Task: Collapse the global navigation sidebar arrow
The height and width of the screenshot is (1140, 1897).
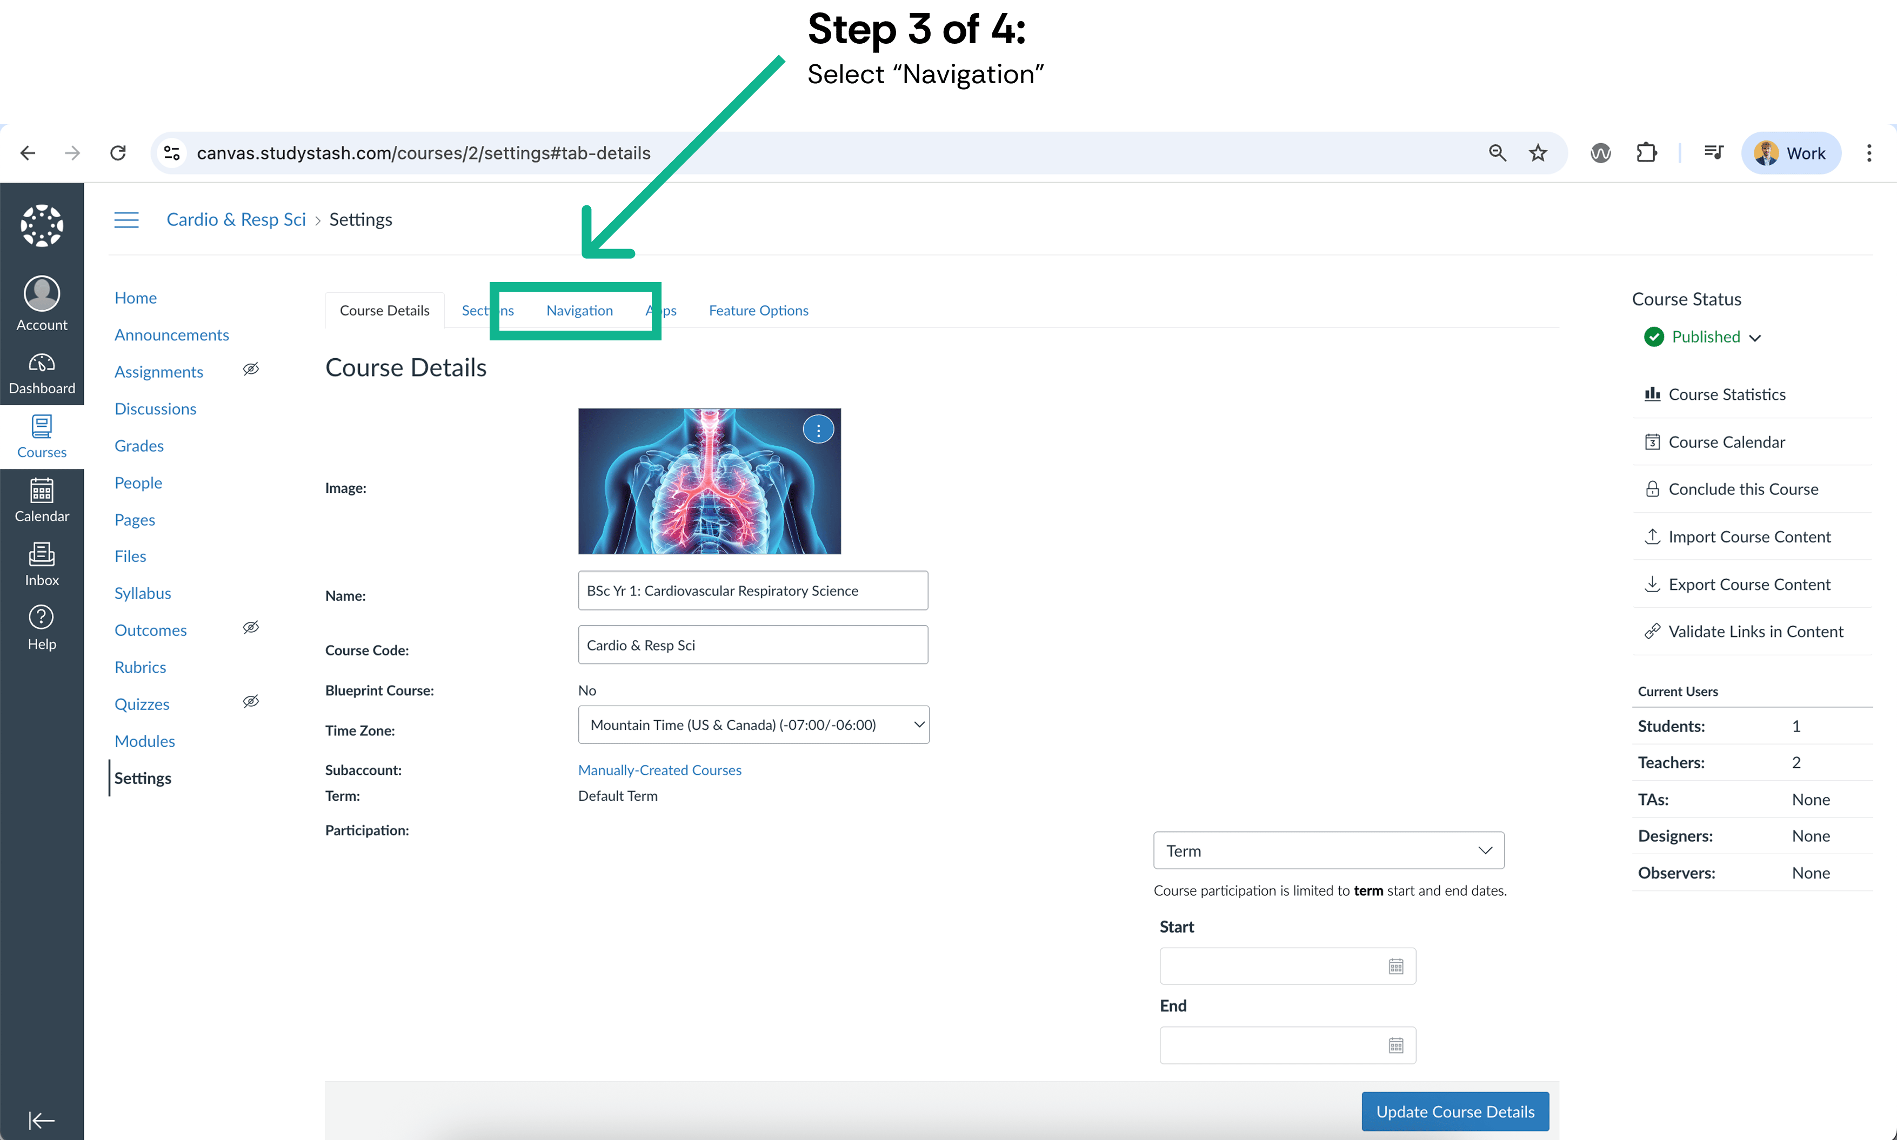Action: (x=42, y=1120)
